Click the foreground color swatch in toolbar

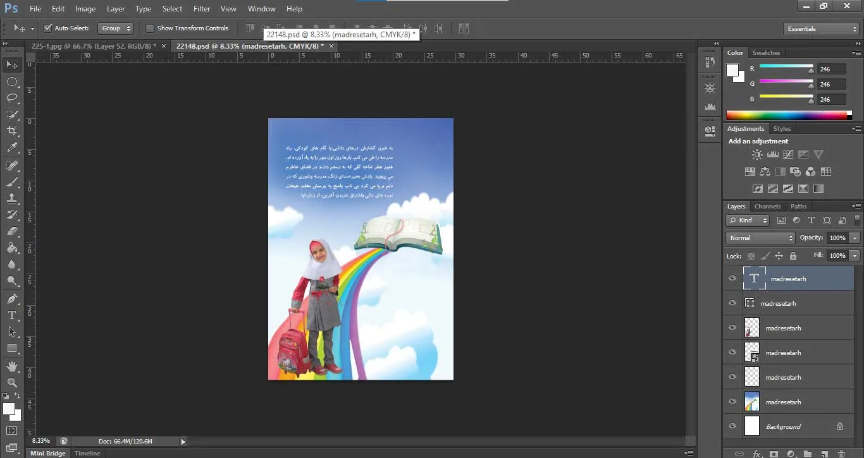9,409
